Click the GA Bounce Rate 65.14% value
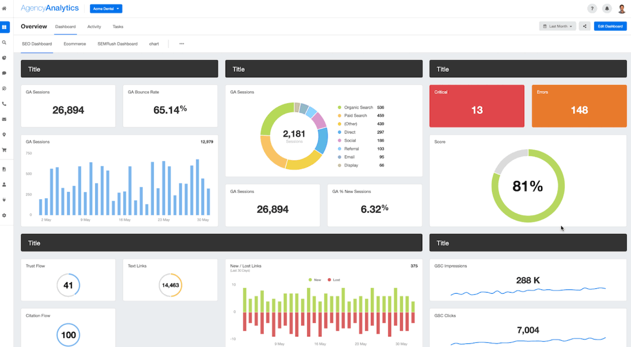This screenshot has height=347, width=631. pos(170,110)
